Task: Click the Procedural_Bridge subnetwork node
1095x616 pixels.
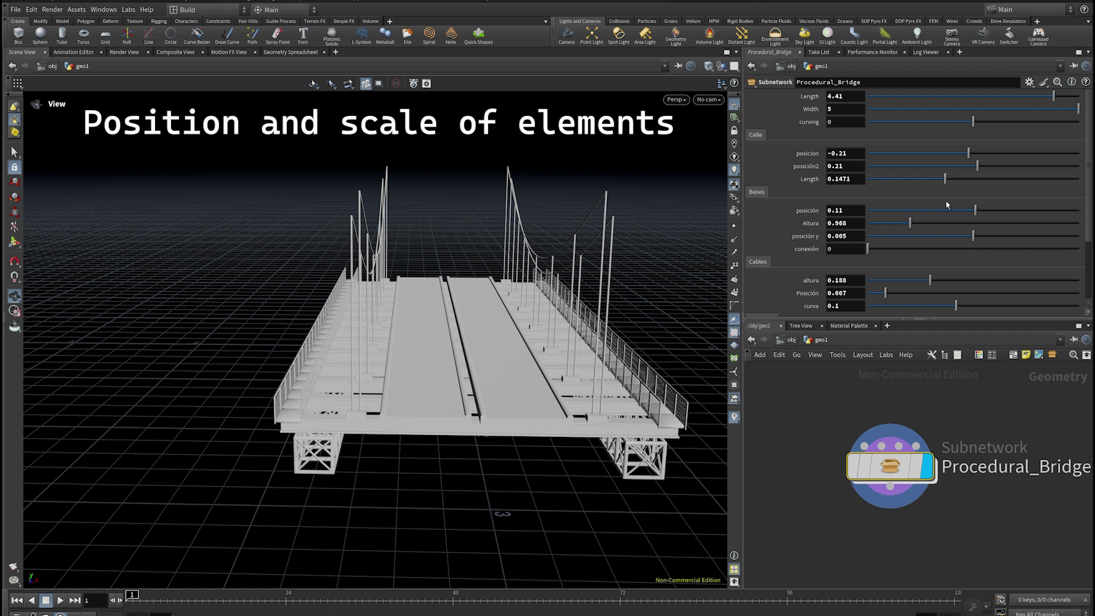Action: pyautogui.click(x=890, y=466)
